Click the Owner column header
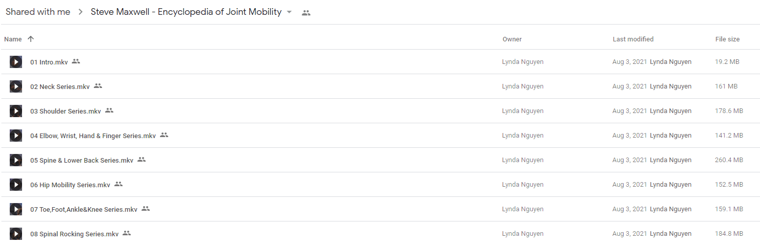 coord(512,39)
